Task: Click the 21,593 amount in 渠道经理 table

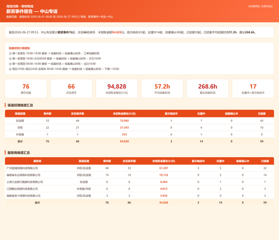Action: [124, 128]
